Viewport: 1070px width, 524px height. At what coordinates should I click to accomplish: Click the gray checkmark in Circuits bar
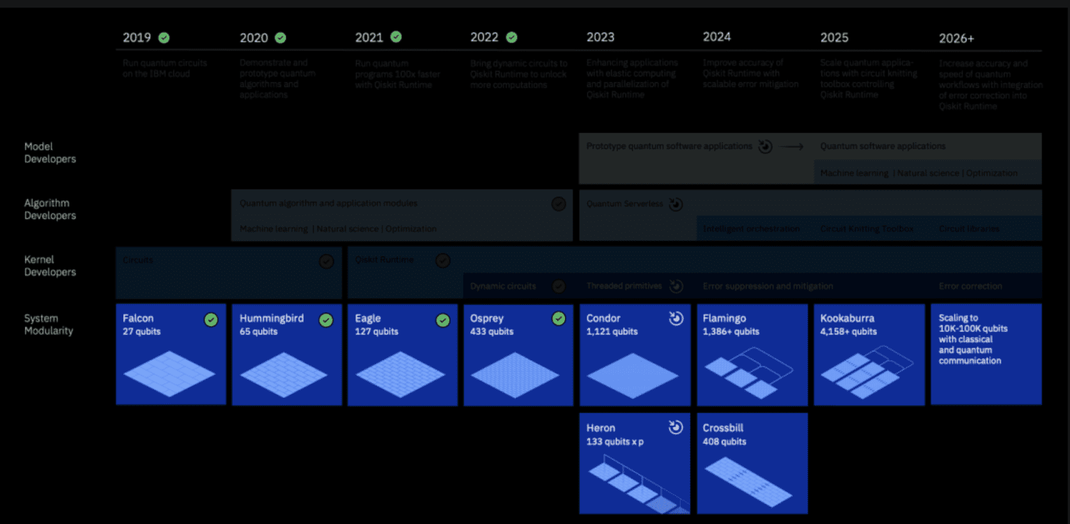tap(326, 261)
